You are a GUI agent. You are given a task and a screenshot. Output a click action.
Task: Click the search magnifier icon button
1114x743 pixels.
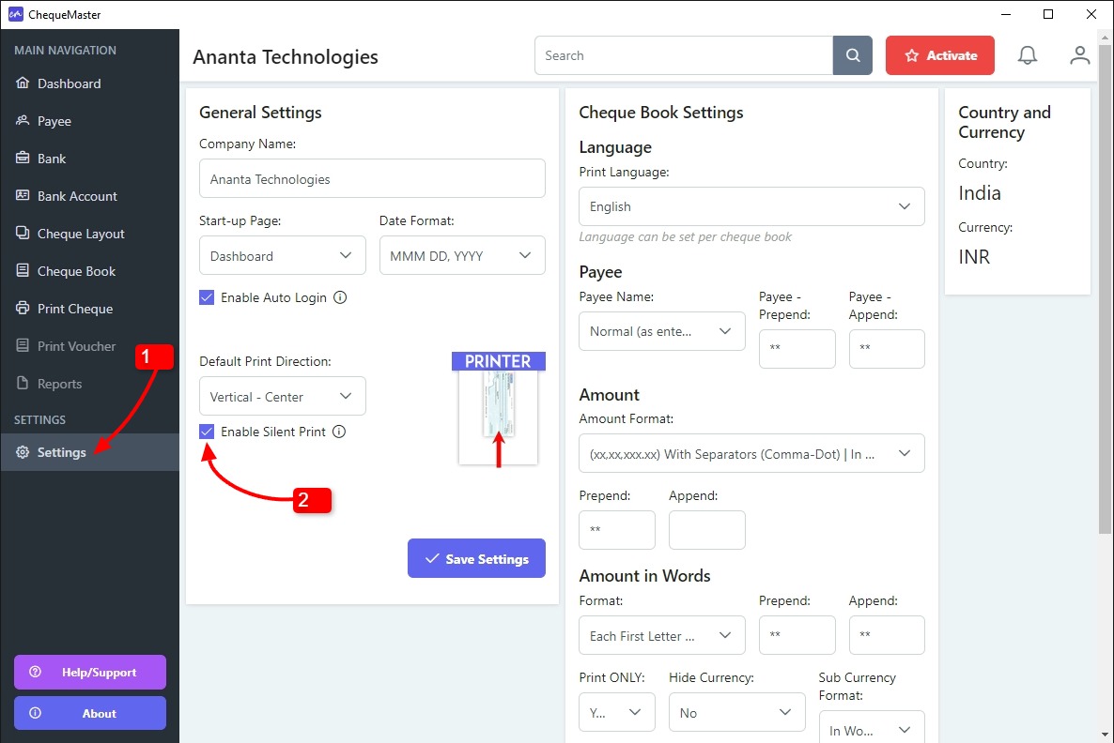click(x=853, y=55)
